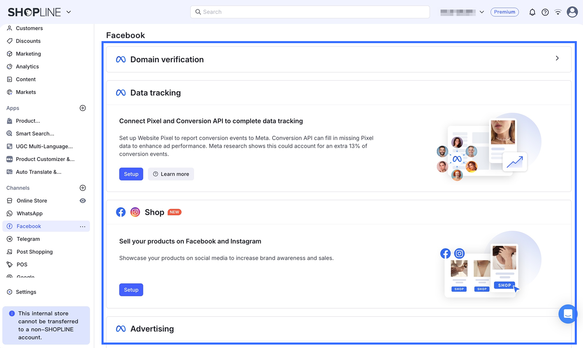This screenshot has width=583, height=348.
Task: Click the Customers person icon
Action: click(x=10, y=28)
